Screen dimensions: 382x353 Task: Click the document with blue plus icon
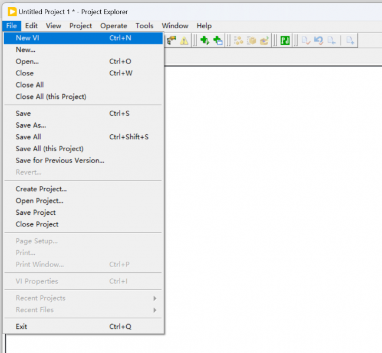pos(350,41)
